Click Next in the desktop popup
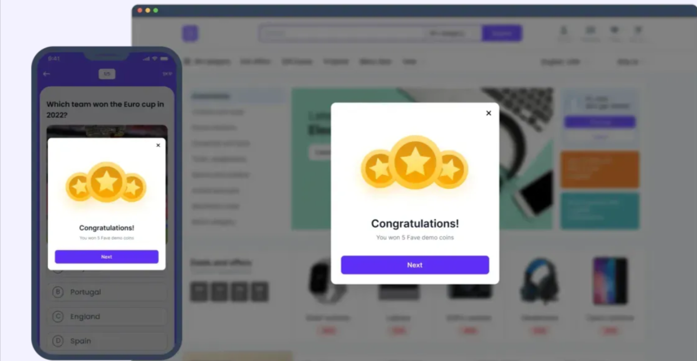 (415, 265)
